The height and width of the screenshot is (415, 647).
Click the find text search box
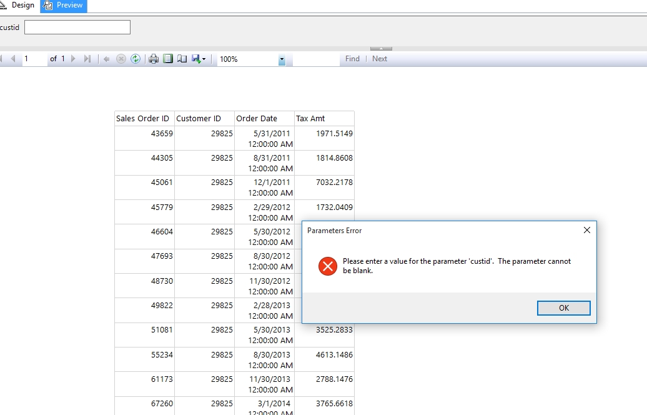coord(315,59)
